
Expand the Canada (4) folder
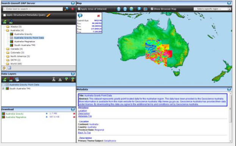[x=8, y=49]
